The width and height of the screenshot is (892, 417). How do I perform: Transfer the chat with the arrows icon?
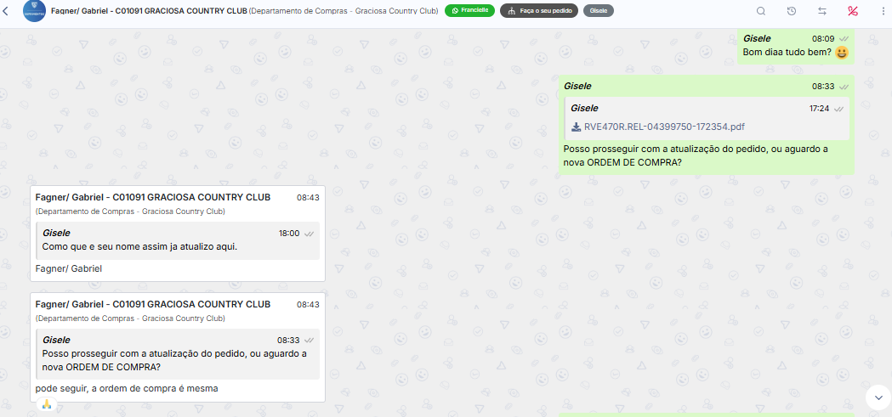822,11
